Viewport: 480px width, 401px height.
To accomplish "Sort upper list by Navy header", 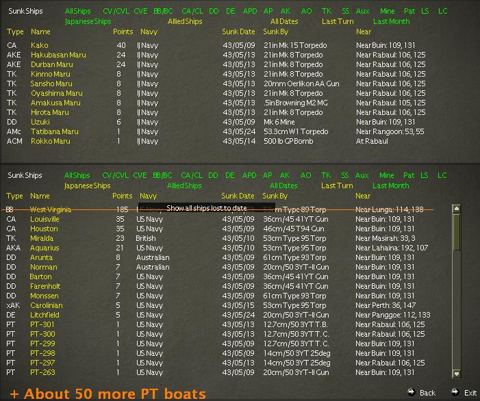I will (149, 31).
